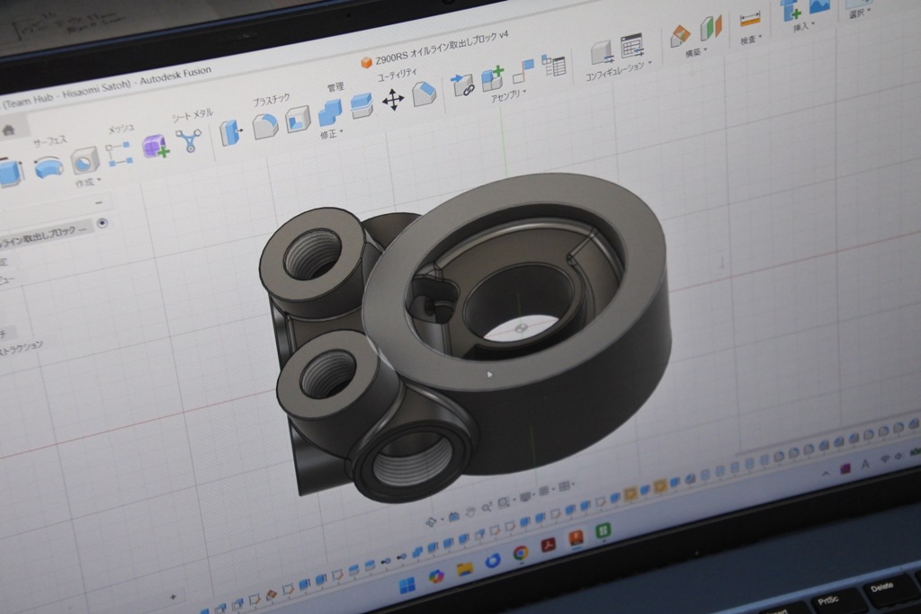Screen dimensions: 921x614
Task: Click the Move/Copy arrows tool
Action: tap(393, 100)
